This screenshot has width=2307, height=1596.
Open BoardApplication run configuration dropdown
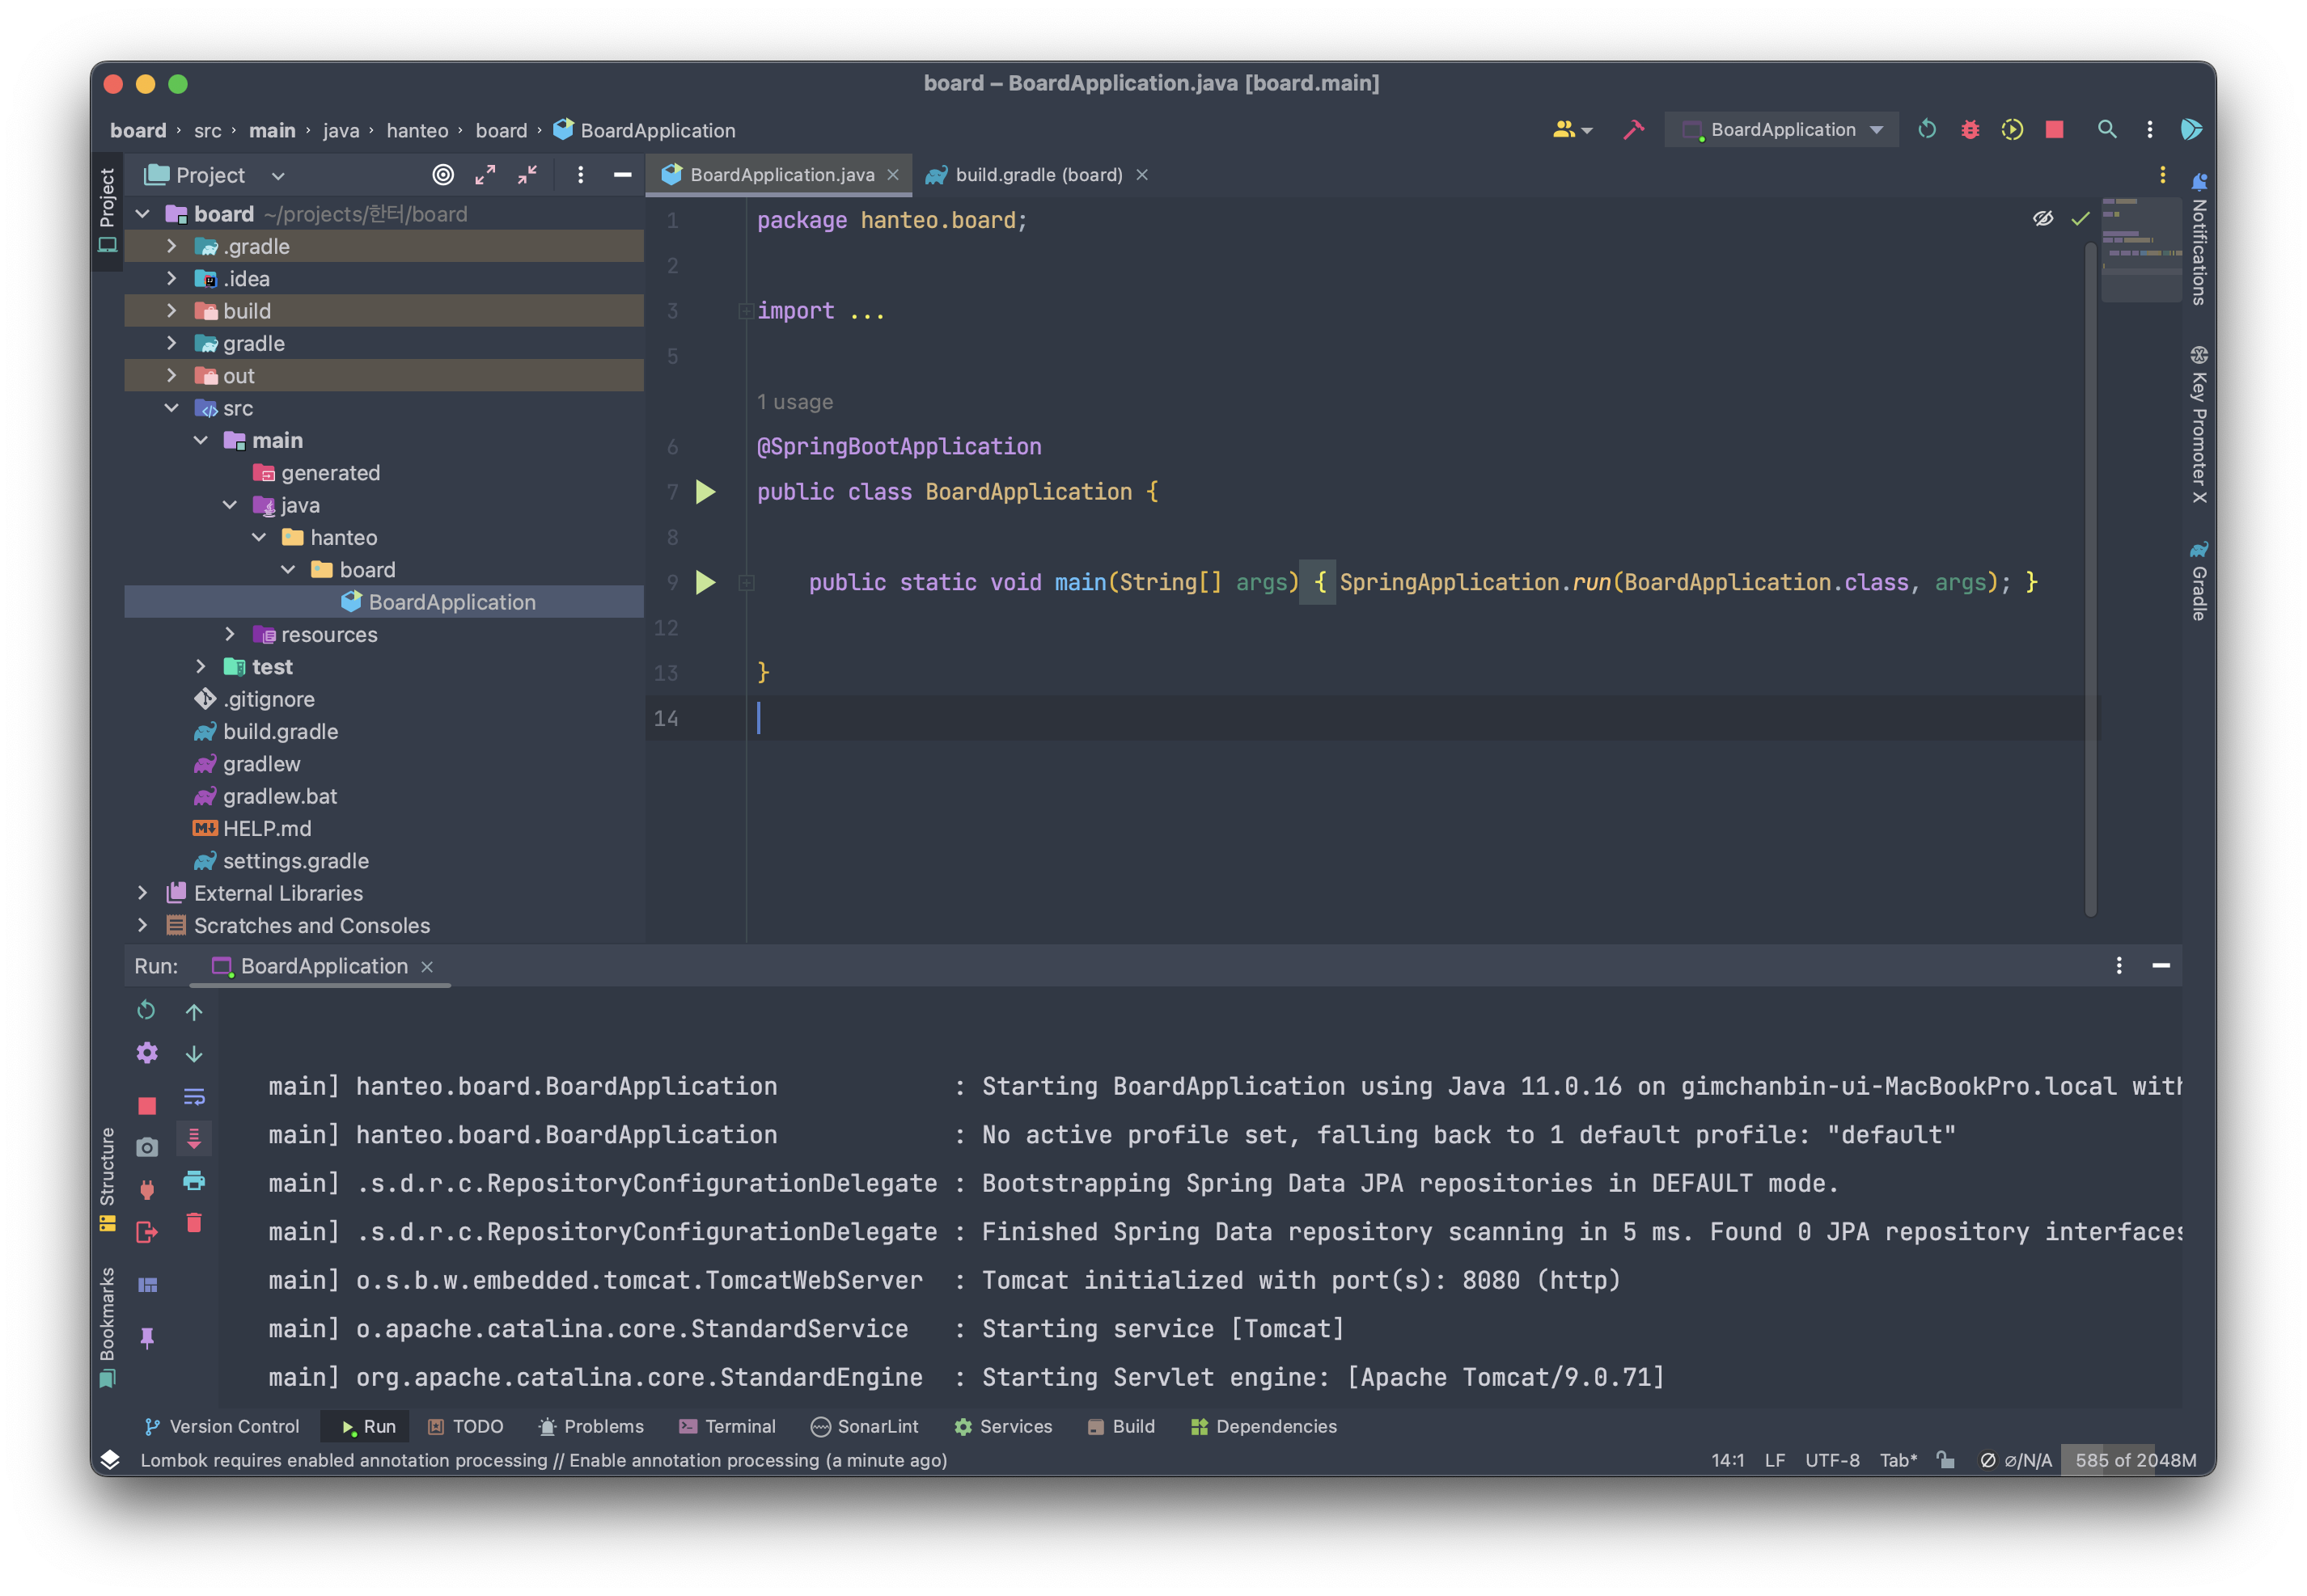(x=1782, y=130)
